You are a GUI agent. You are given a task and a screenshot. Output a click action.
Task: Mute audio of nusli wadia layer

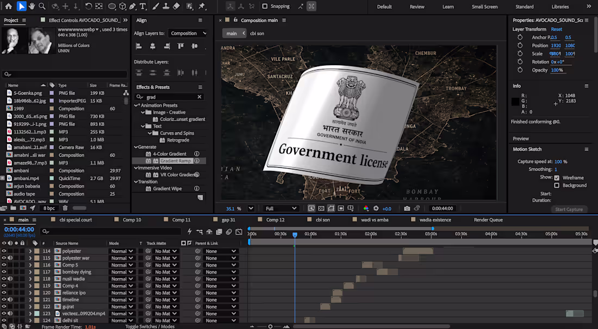[x=10, y=279]
